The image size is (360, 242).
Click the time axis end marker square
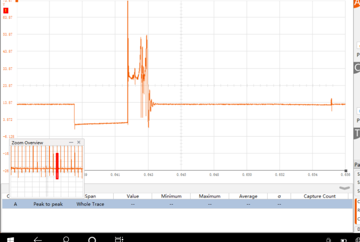click(346, 171)
